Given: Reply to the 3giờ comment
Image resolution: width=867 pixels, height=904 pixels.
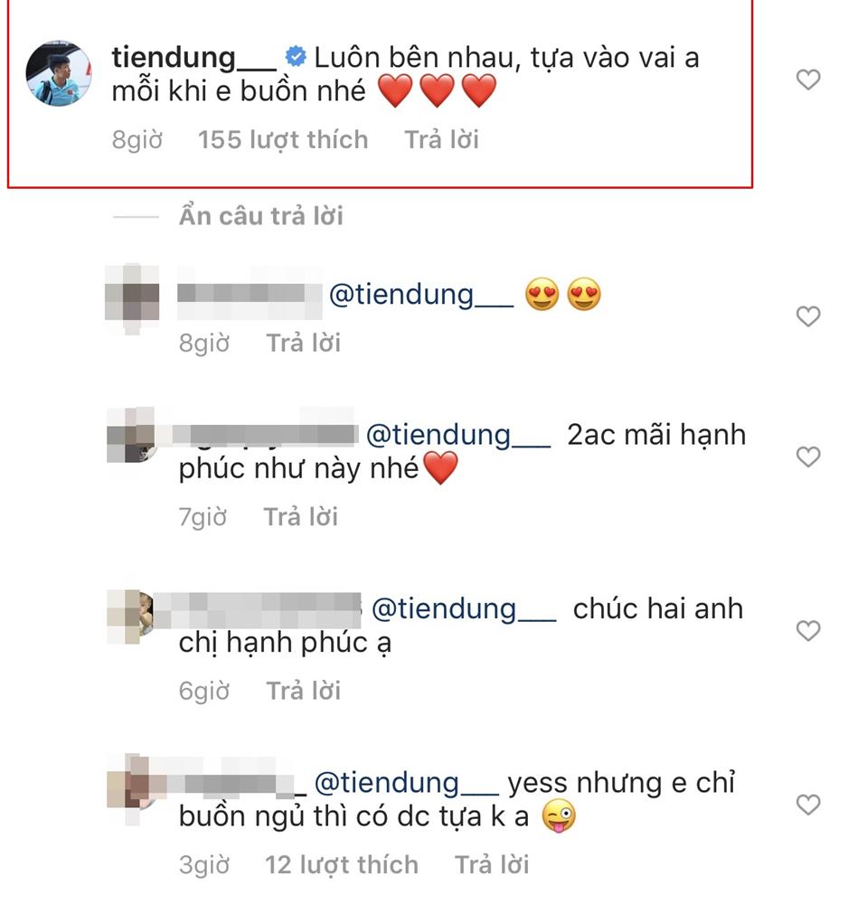Looking at the screenshot, I should pyautogui.click(x=491, y=864).
